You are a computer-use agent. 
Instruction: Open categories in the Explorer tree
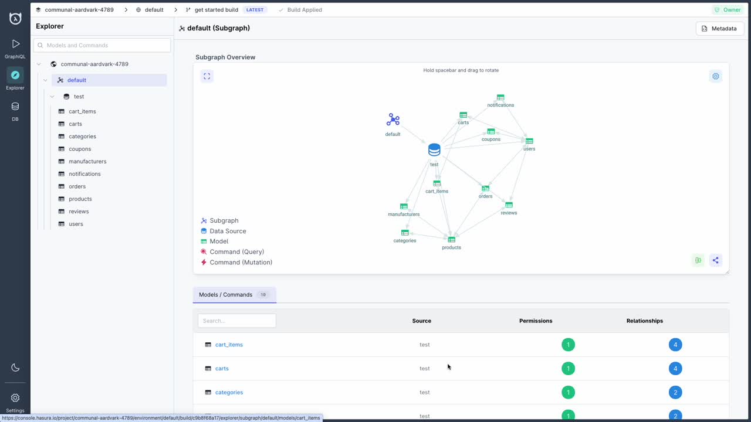point(82,137)
